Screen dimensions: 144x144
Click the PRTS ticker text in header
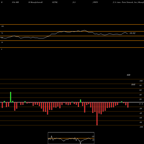click(96, 2)
